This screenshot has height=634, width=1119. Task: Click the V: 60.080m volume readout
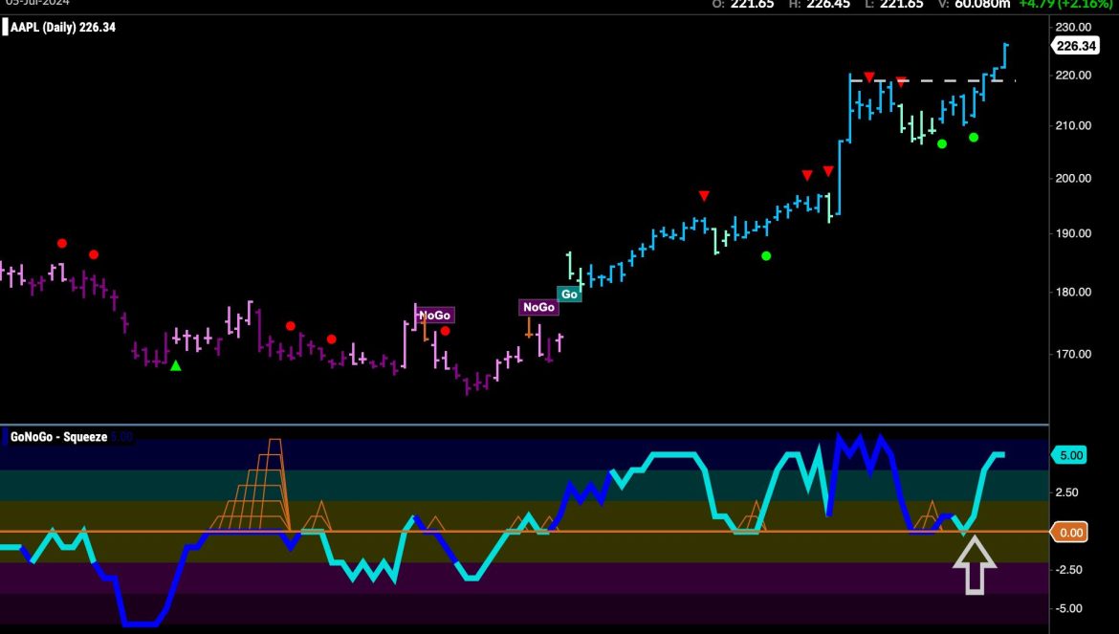tap(975, 4)
